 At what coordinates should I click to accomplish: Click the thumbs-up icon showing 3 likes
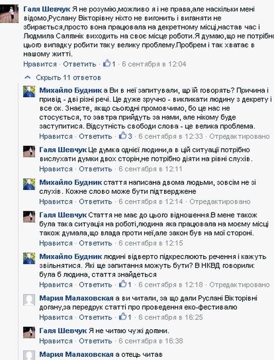(x=123, y=135)
